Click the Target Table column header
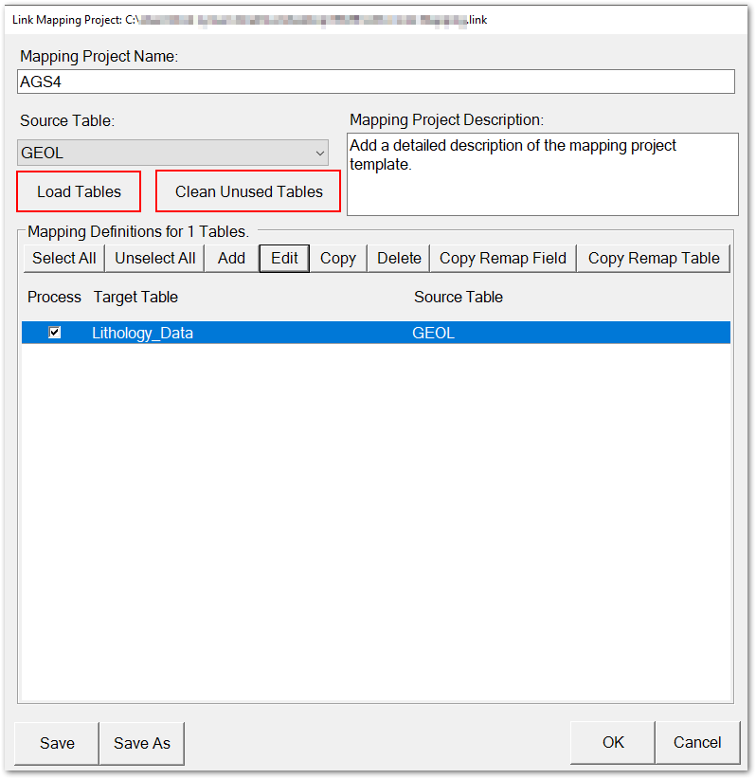Image resolution: width=756 pixels, height=779 pixels. 135,297
